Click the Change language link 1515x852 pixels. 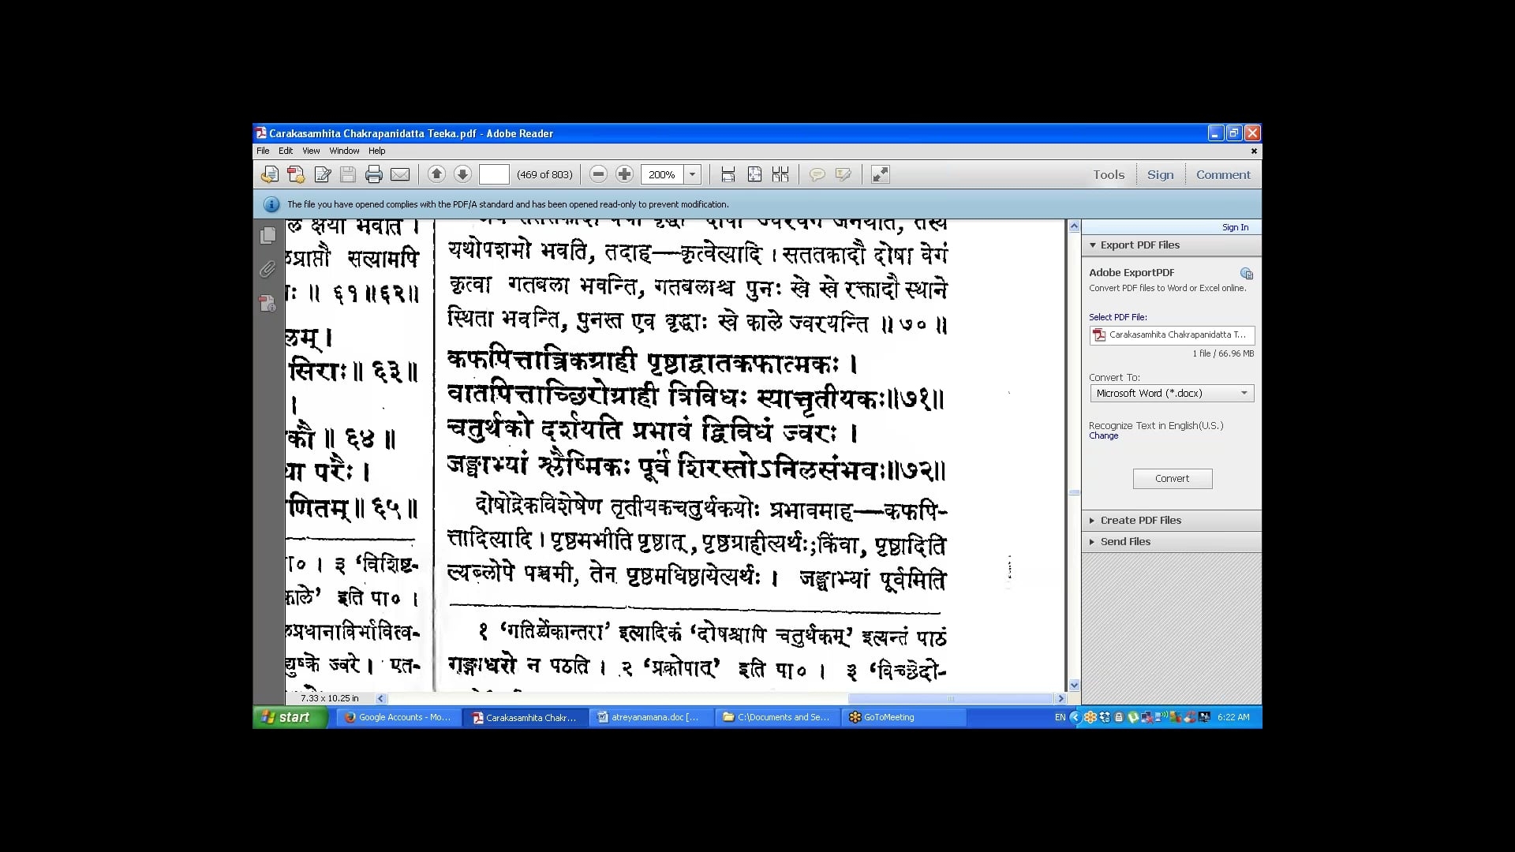point(1103,435)
